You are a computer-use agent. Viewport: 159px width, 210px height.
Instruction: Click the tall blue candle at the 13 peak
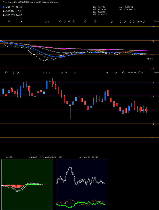[47, 85]
